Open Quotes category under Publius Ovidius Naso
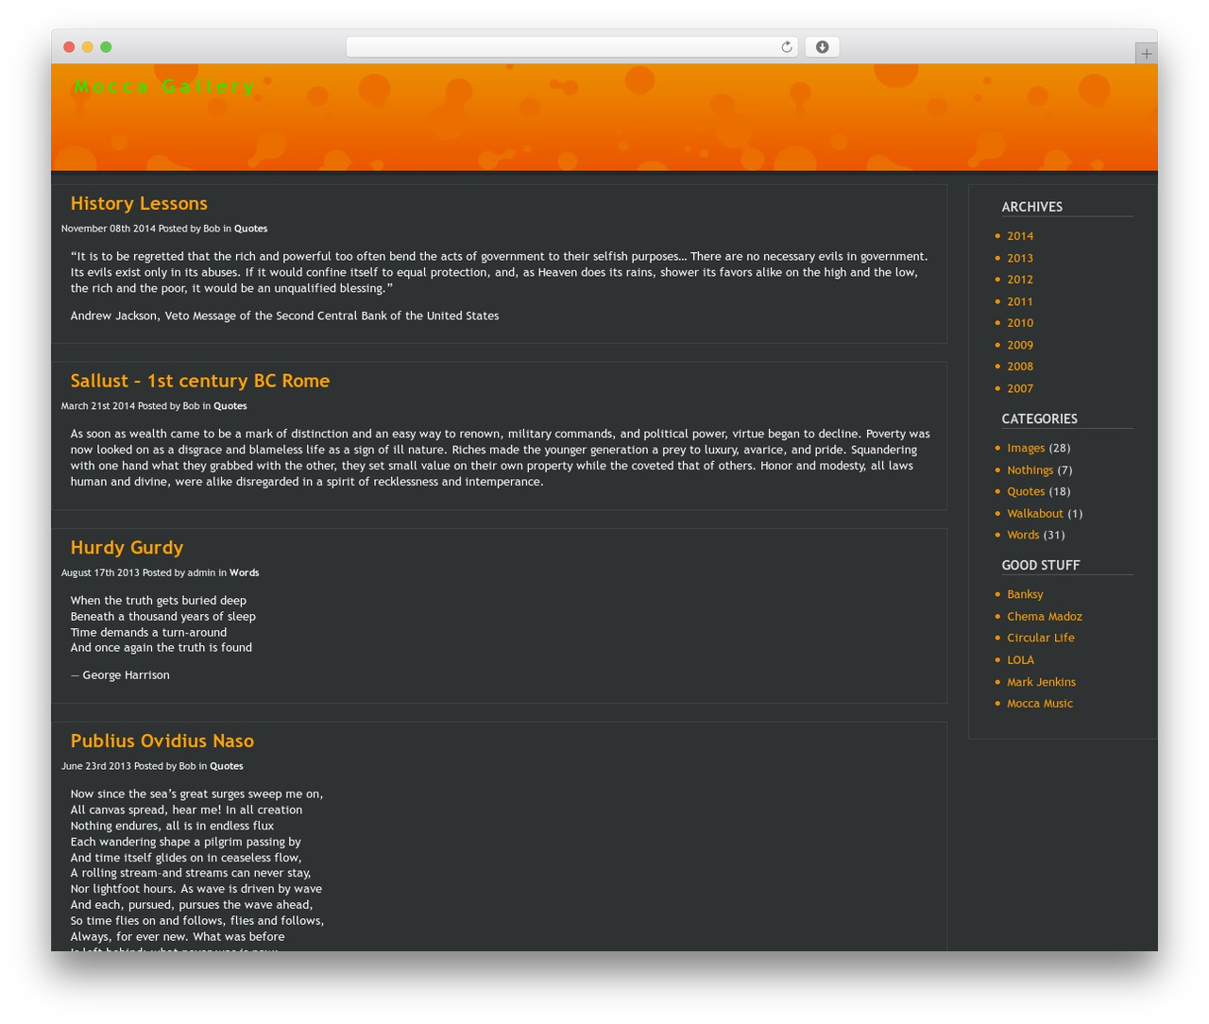The width and height of the screenshot is (1209, 1024). [226, 766]
